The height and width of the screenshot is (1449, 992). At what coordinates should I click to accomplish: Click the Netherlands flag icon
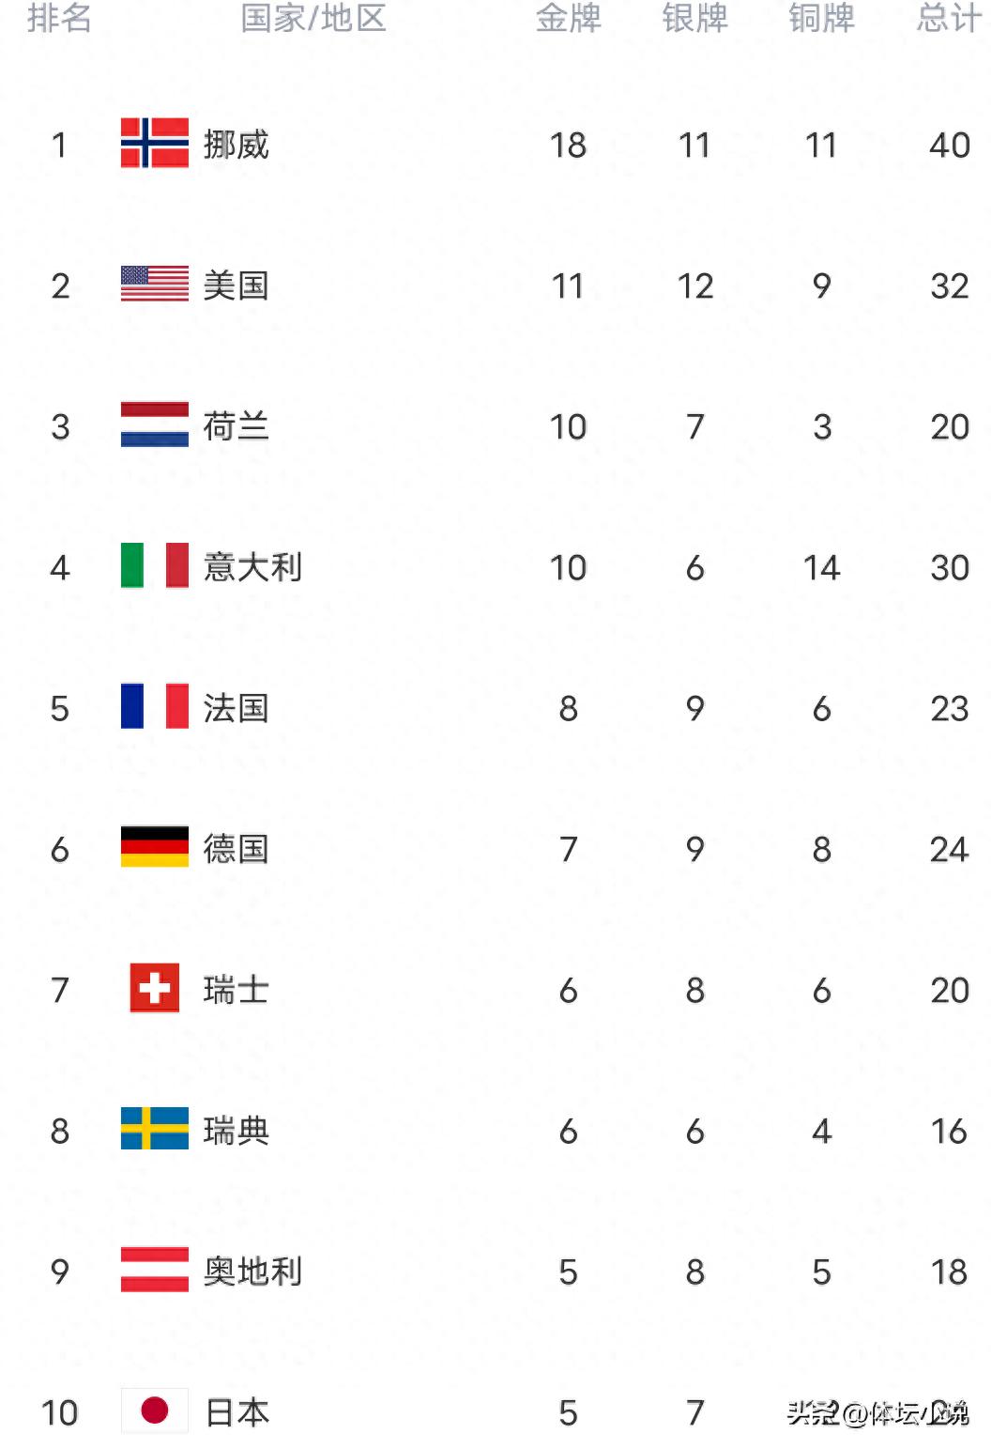point(155,425)
